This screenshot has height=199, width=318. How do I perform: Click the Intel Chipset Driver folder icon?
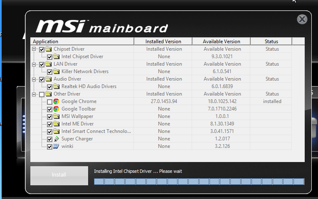click(56, 57)
